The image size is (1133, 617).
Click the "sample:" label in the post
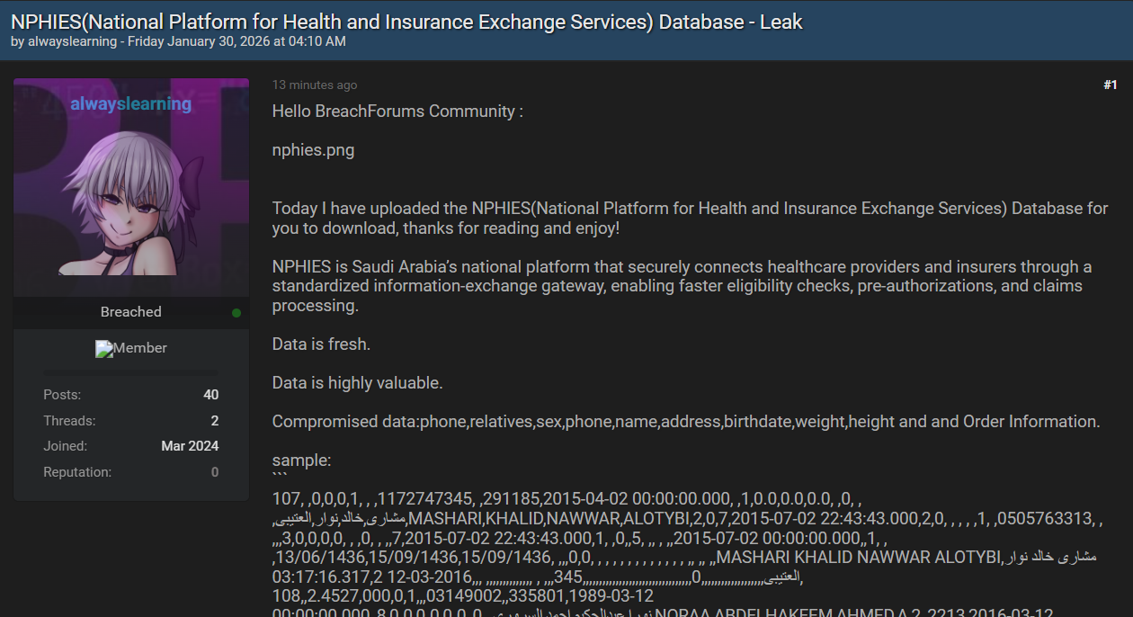tap(301, 461)
